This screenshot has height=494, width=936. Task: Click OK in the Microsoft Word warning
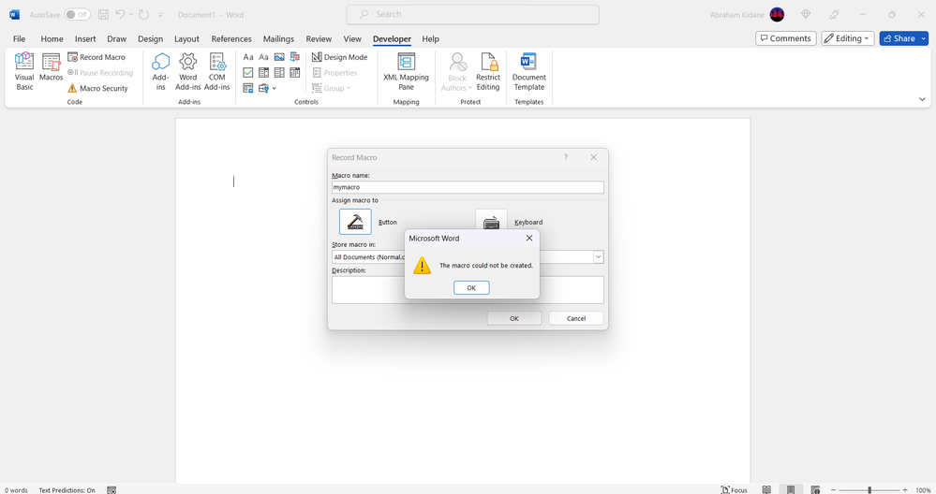[471, 288]
